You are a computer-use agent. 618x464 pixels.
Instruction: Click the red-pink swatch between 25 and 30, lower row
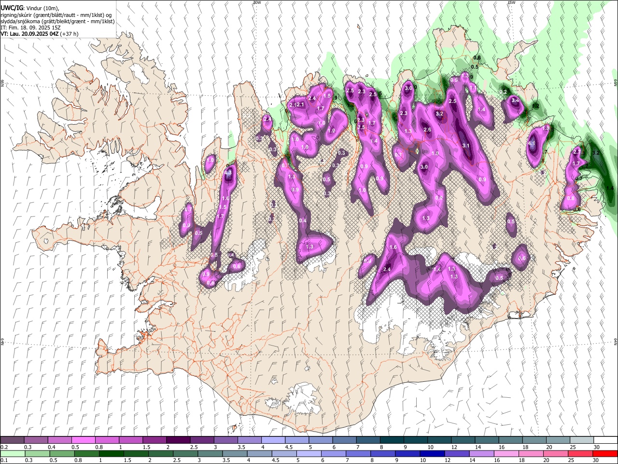580,453
